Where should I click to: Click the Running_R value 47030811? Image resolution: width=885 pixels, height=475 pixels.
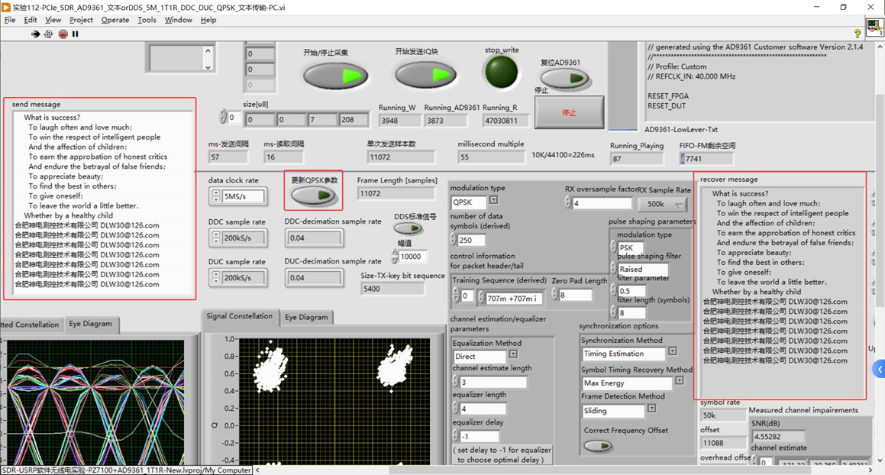tap(505, 121)
